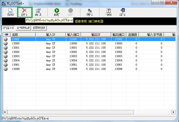The image size is (179, 122).
Task: Click output port cell 13002
Action: click(x=118, y=52)
